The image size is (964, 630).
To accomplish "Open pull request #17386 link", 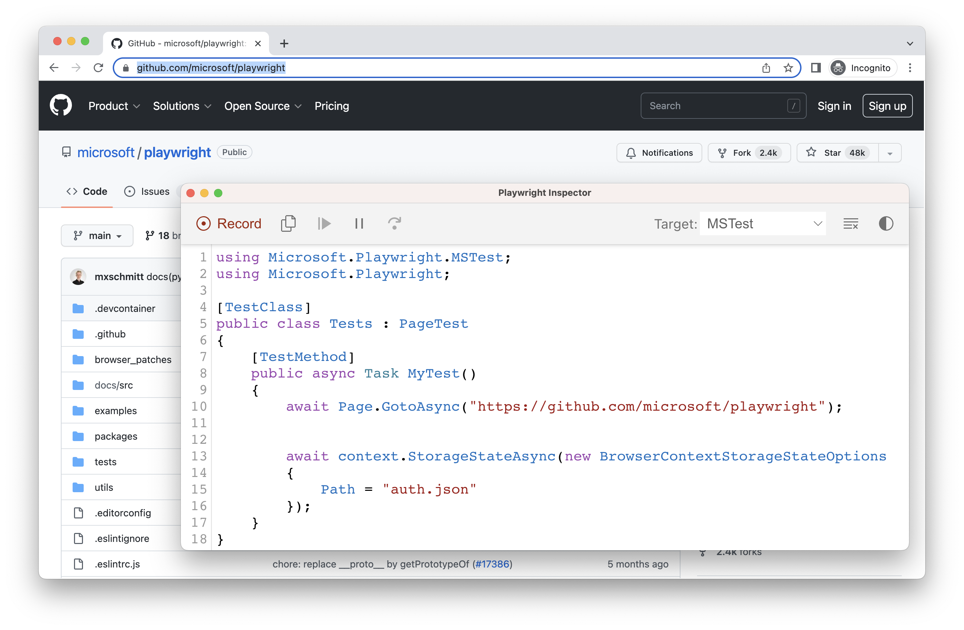I will [x=492, y=564].
